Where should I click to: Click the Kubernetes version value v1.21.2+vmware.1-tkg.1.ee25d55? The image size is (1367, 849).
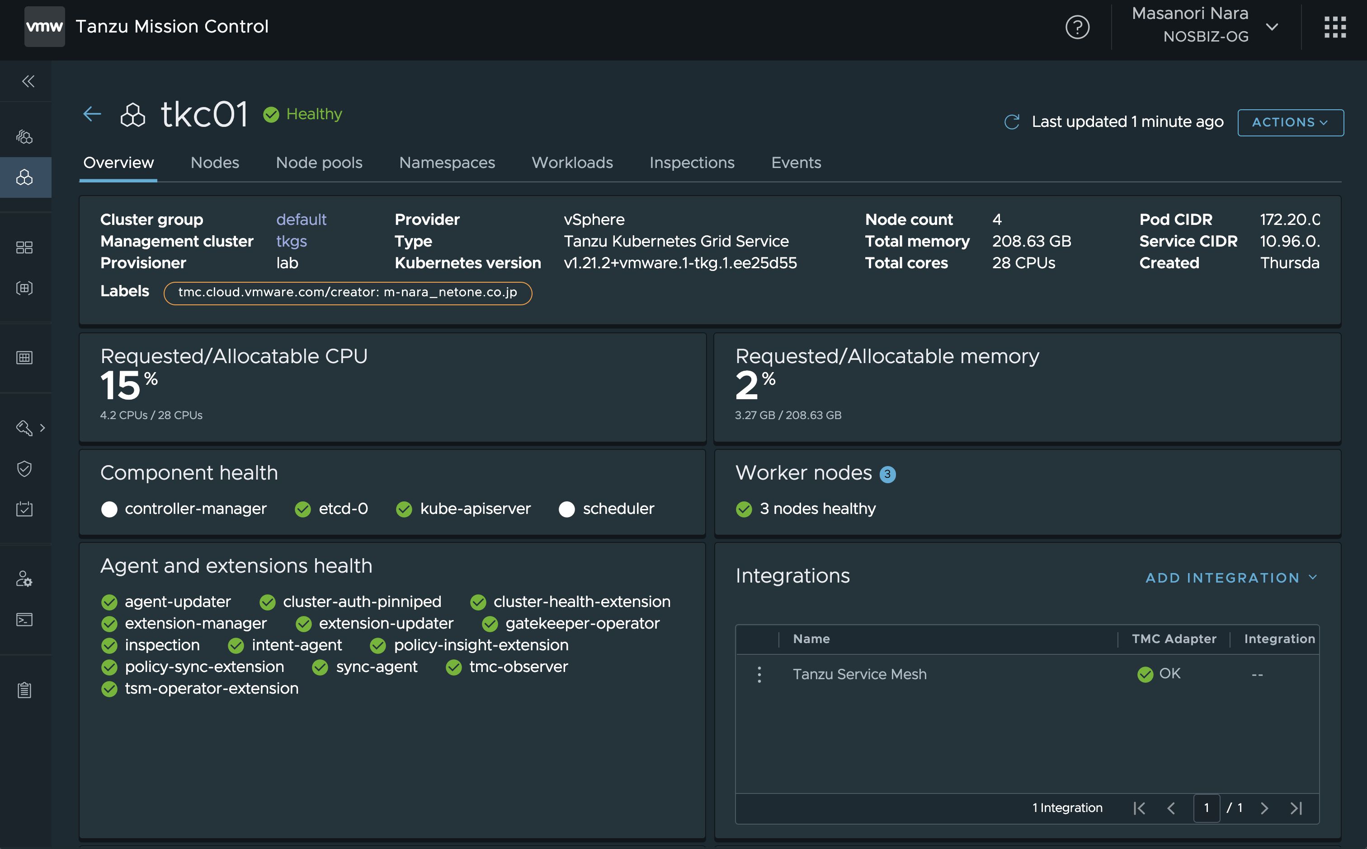(680, 263)
